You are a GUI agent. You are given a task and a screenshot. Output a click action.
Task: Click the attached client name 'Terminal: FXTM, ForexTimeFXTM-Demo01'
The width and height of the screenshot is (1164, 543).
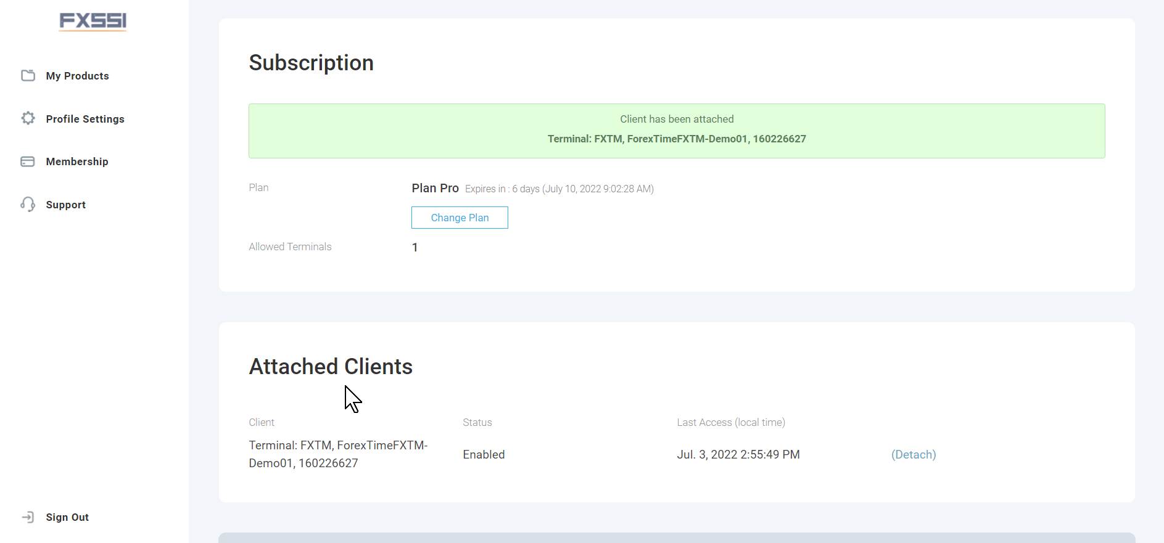(x=338, y=454)
